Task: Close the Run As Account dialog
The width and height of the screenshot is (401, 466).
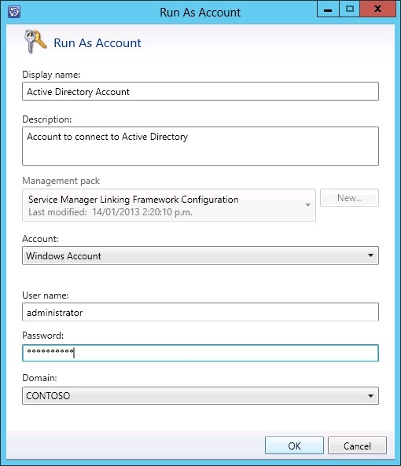Action: [x=378, y=9]
